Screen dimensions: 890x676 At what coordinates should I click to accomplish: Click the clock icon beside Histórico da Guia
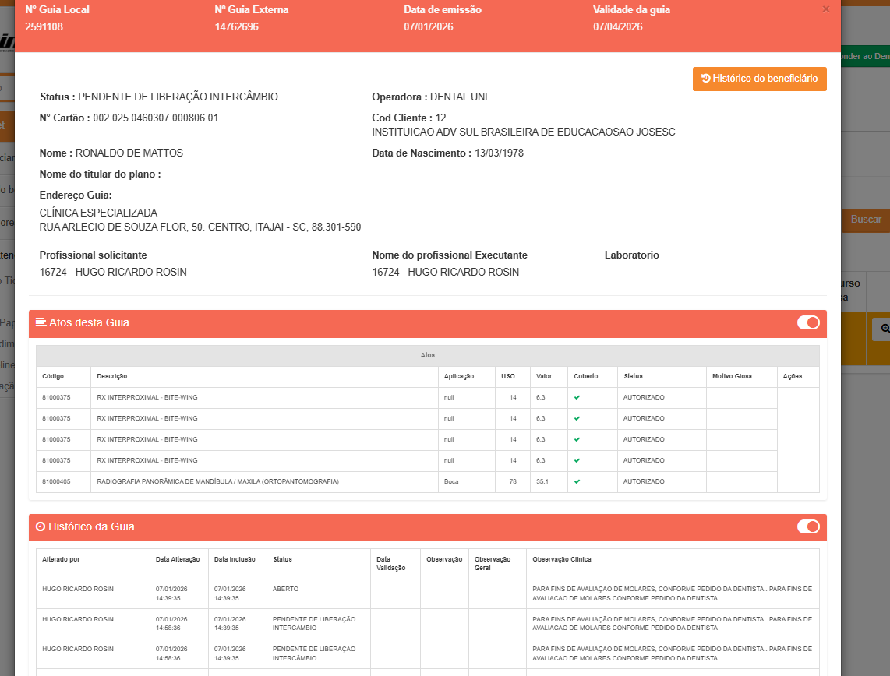pyautogui.click(x=41, y=526)
